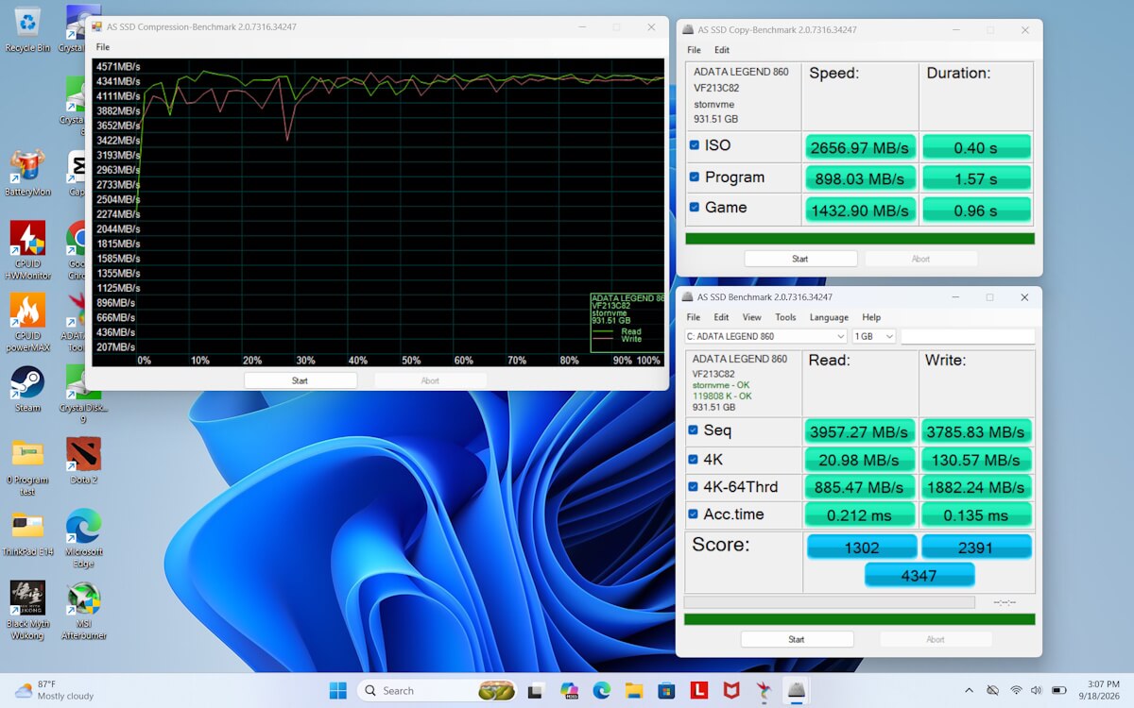Launch Dota 2 desktop shortcut

(83, 461)
